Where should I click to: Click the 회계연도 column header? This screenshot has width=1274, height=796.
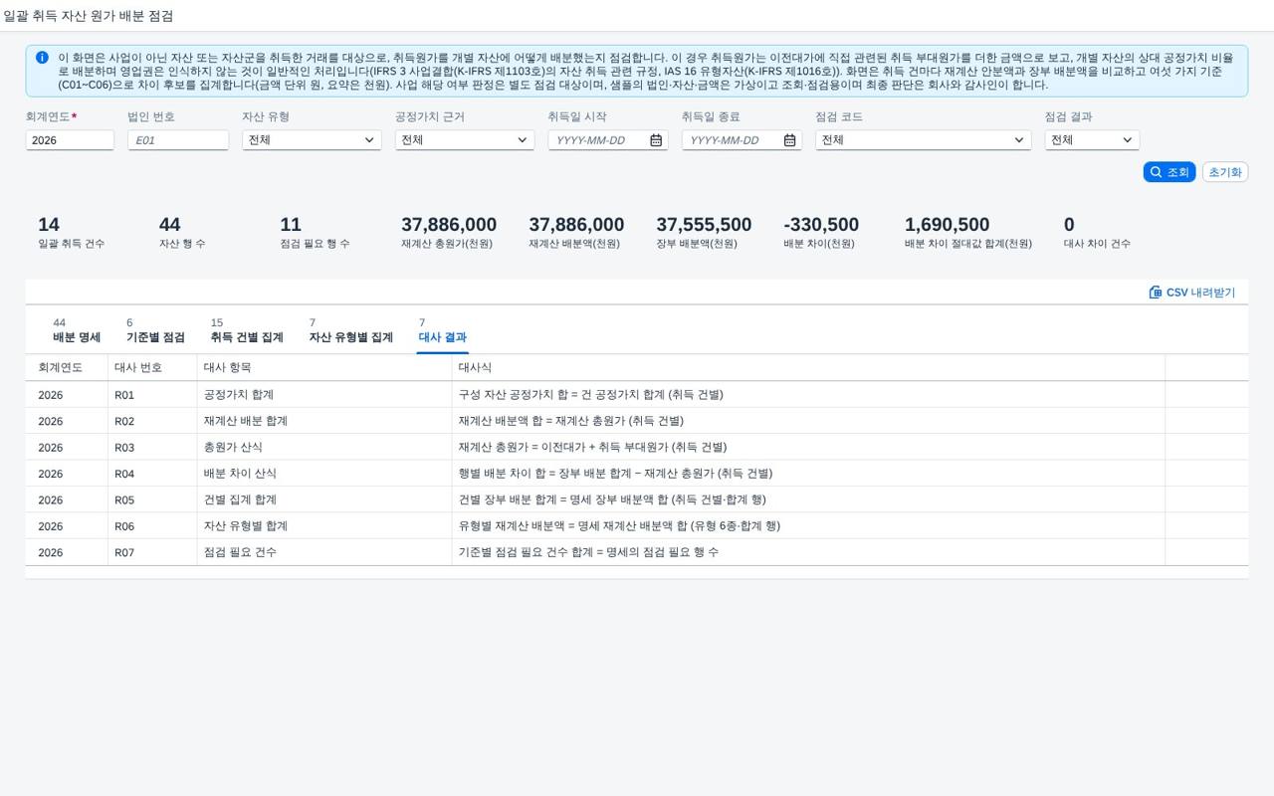tap(67, 368)
